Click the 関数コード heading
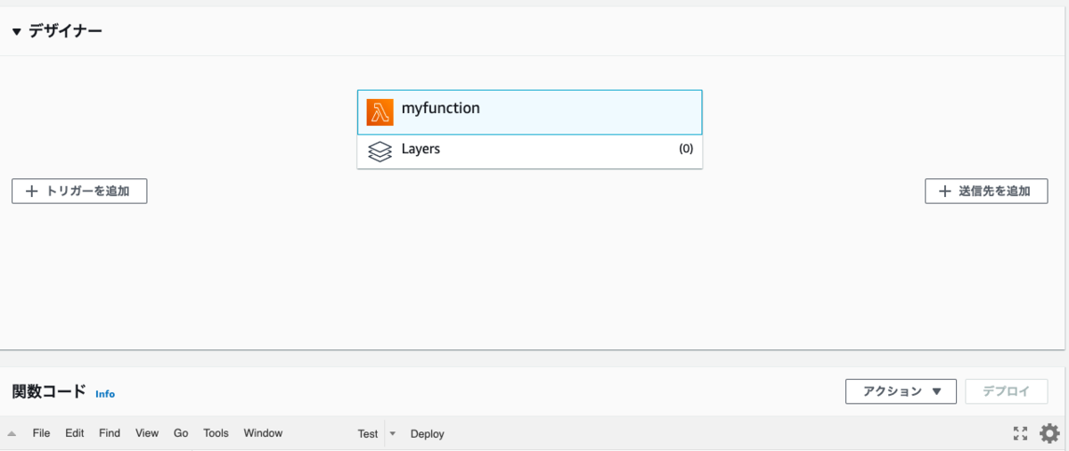The height and width of the screenshot is (451, 1069). 49,391
